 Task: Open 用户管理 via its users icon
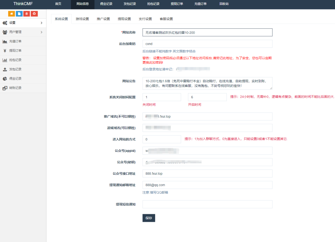[x=5, y=32]
